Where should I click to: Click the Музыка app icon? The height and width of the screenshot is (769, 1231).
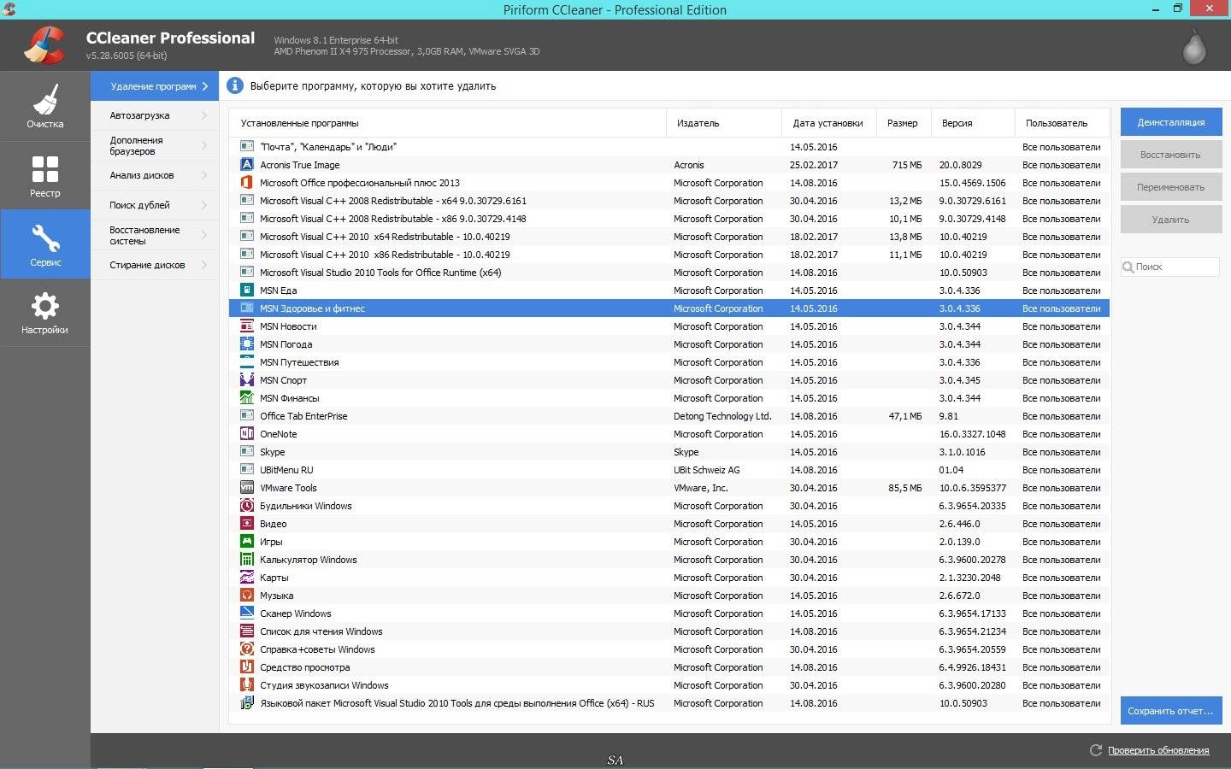247,596
